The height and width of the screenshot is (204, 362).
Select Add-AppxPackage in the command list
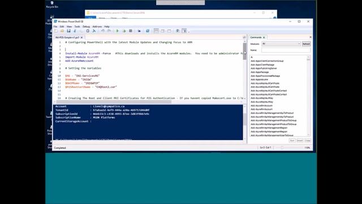click(x=260, y=72)
